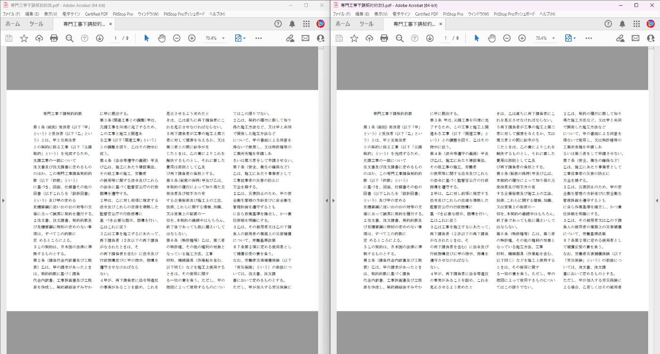The image size is (660, 354).
Task: Click the zoom out minus icon in right window
Action: 507,38
